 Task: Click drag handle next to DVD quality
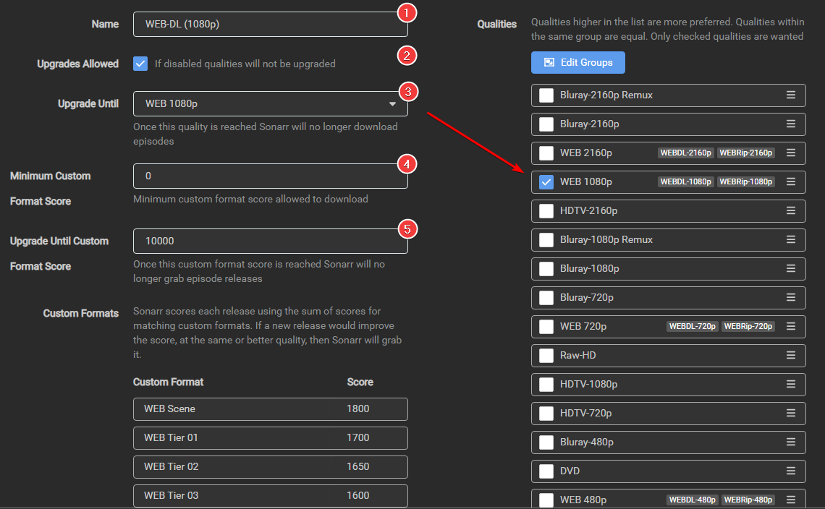pyautogui.click(x=791, y=471)
